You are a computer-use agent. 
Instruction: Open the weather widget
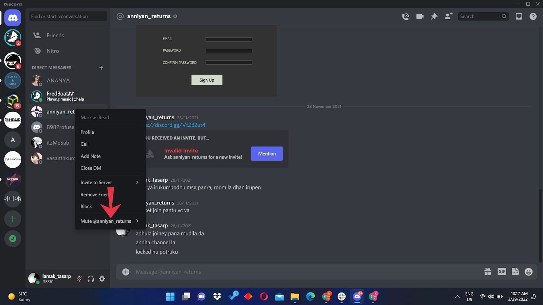[x=20, y=297]
